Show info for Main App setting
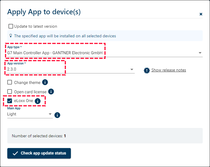Screen dimensions: 210x167 57,115
